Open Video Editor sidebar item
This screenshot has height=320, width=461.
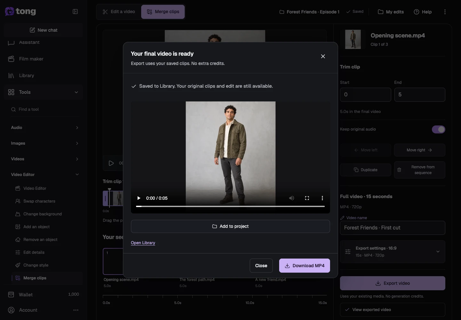point(47,188)
